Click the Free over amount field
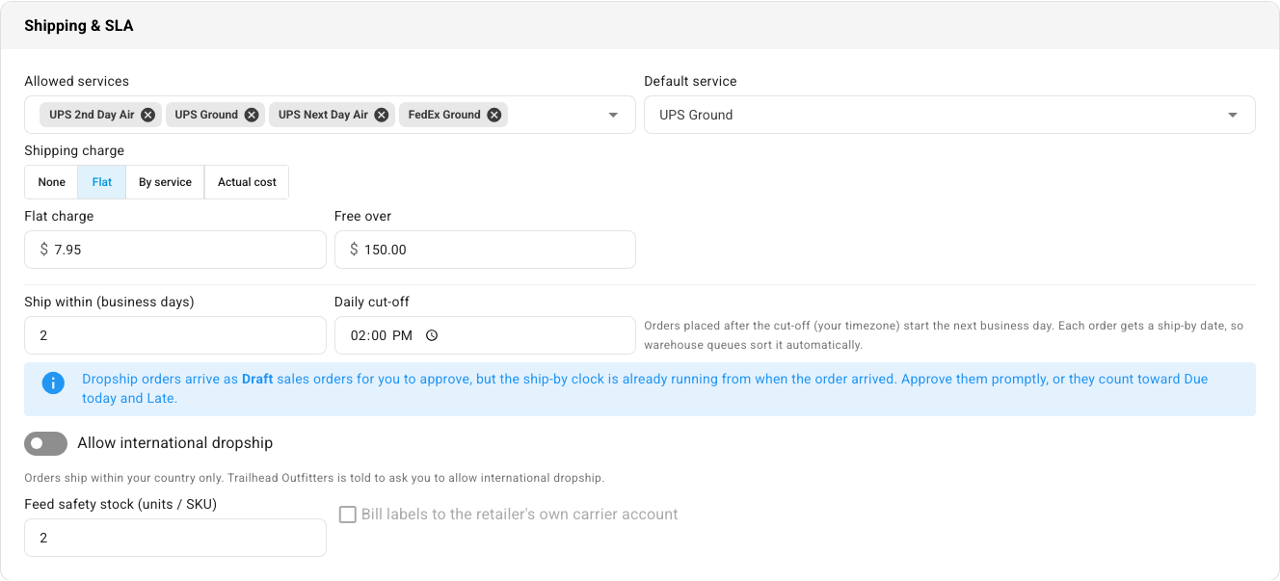The height and width of the screenshot is (581, 1280). tap(485, 250)
